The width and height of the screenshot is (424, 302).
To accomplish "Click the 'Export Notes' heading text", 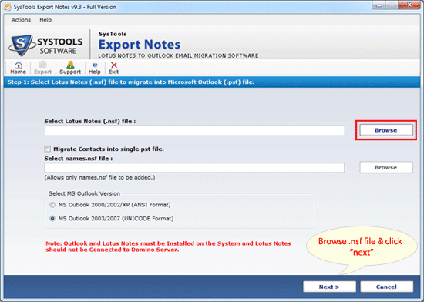I will 140,45.
